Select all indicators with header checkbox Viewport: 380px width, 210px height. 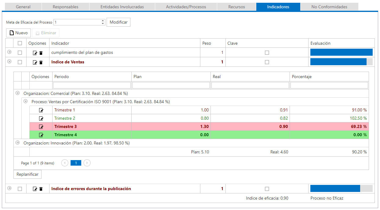20,43
